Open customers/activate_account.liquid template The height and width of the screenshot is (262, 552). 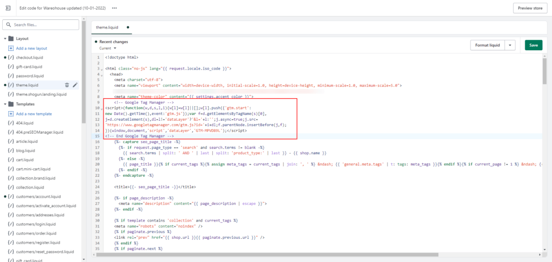pos(46,205)
